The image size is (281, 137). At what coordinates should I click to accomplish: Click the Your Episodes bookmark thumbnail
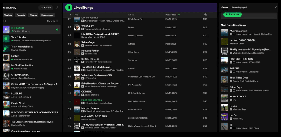6,39
